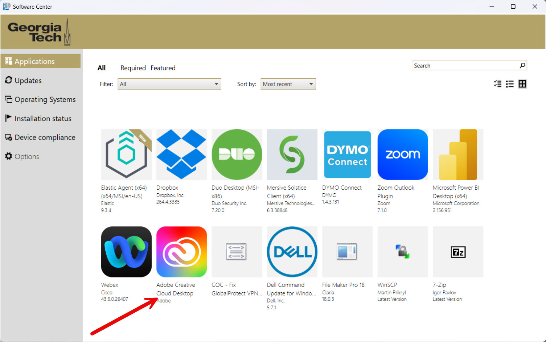Click the COC - Fix GlobalProtect VPN title

pos(237,289)
